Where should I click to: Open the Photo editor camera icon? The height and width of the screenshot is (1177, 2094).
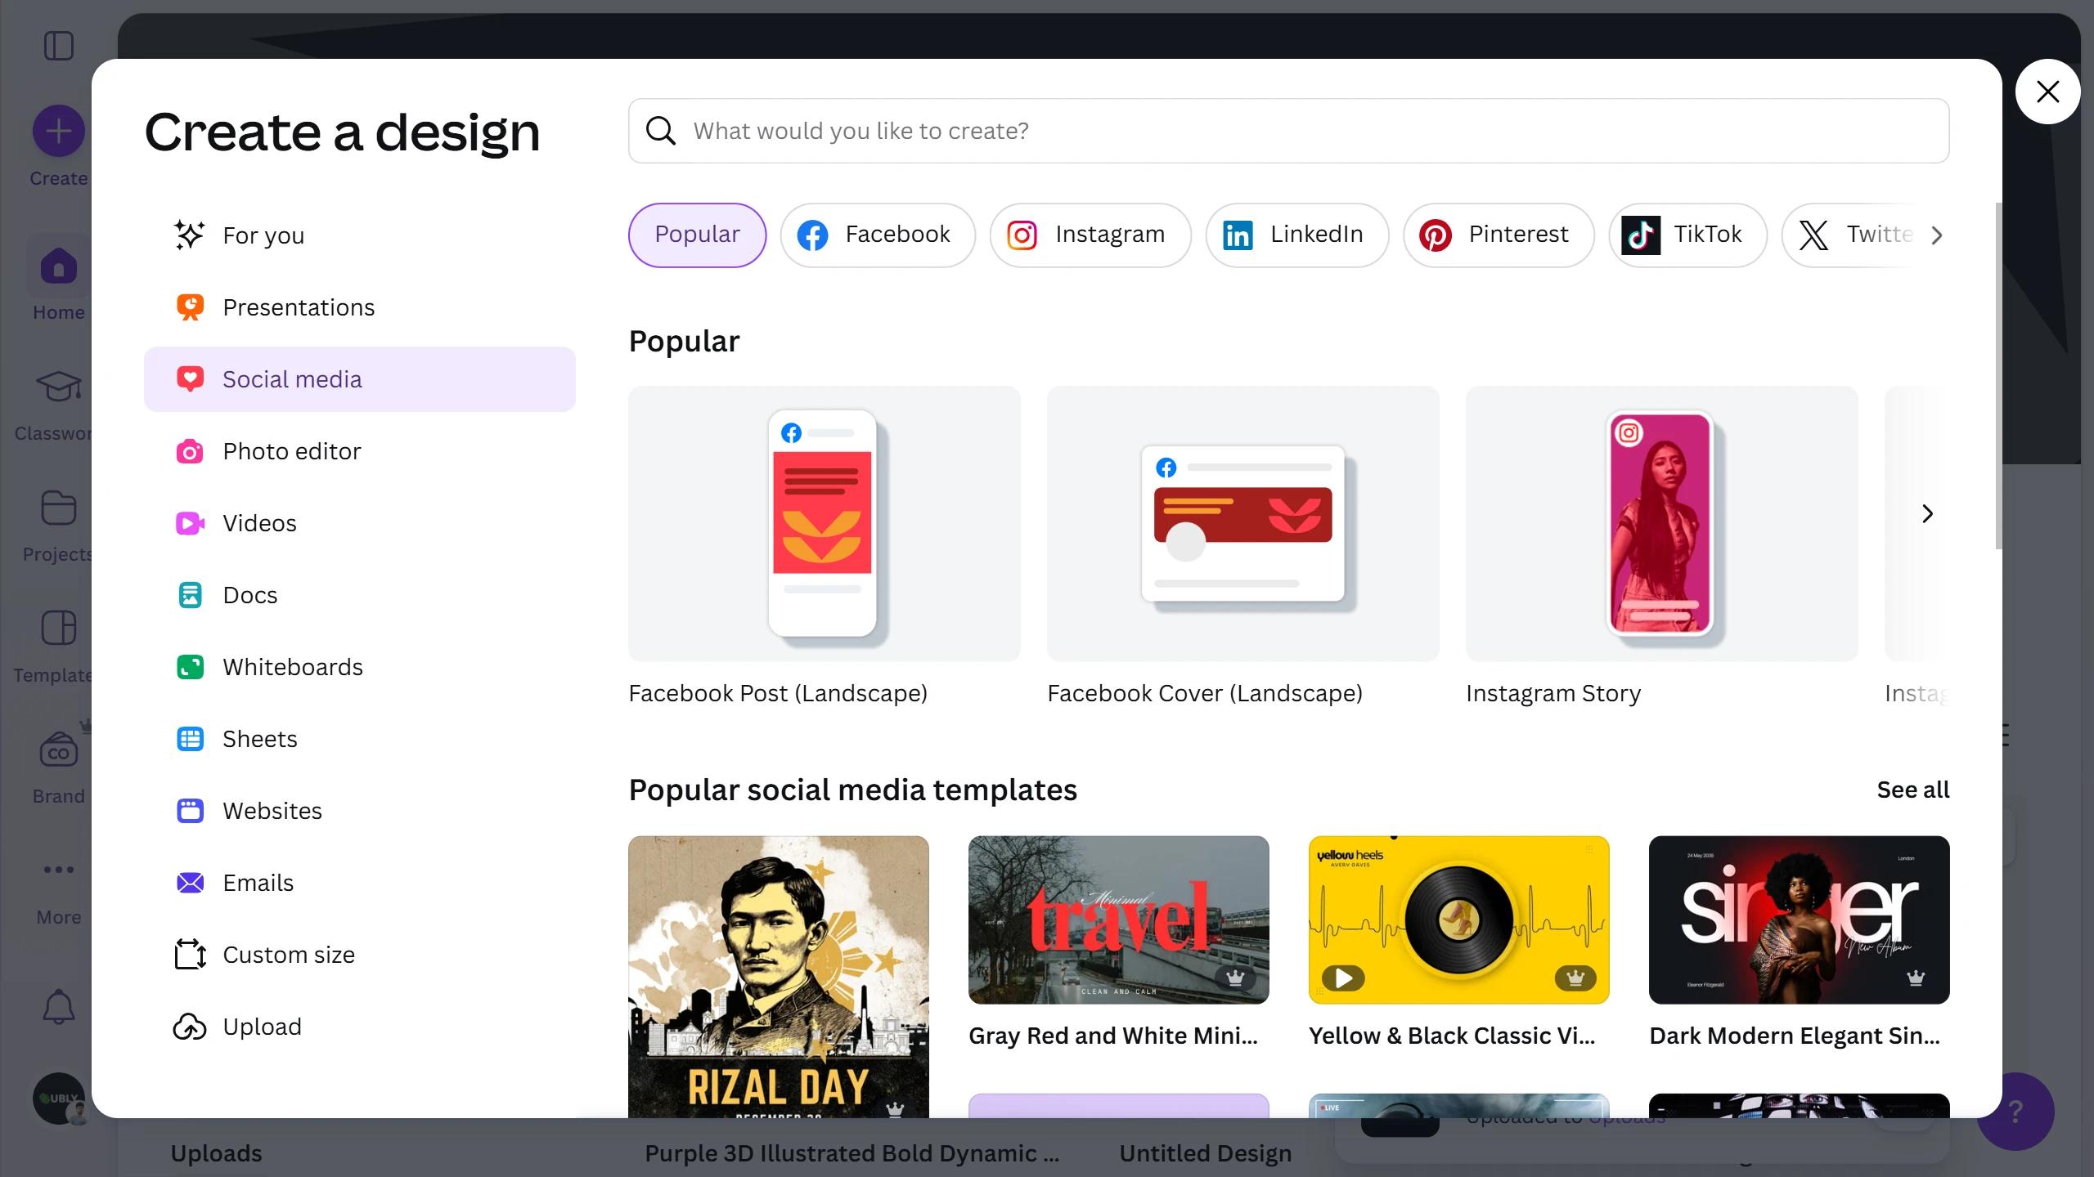pyautogui.click(x=190, y=451)
